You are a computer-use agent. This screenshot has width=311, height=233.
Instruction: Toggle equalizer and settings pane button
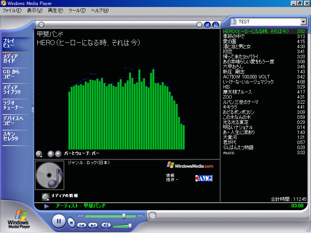207,25
